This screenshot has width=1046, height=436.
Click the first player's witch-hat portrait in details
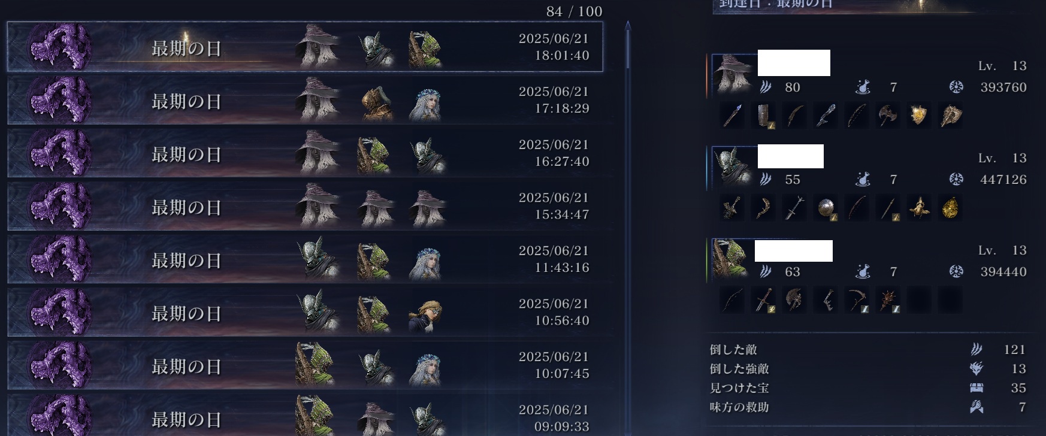pos(732,74)
